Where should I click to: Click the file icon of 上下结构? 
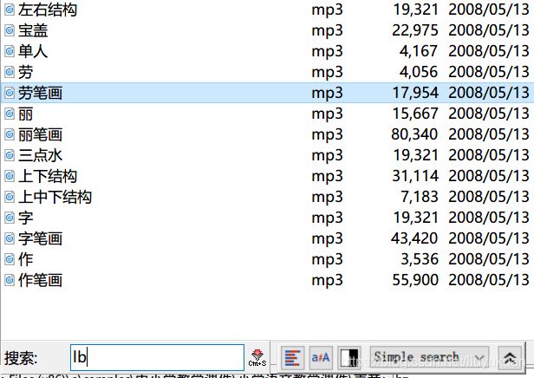[10, 176]
